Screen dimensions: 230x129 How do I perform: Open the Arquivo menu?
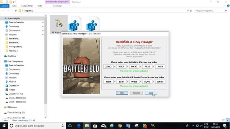[5, 6]
